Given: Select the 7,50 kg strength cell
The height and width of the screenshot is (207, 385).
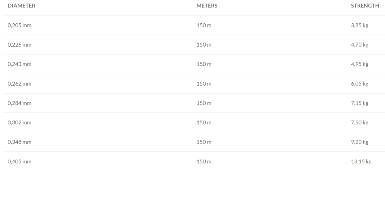Looking at the screenshot, I should click(359, 122).
